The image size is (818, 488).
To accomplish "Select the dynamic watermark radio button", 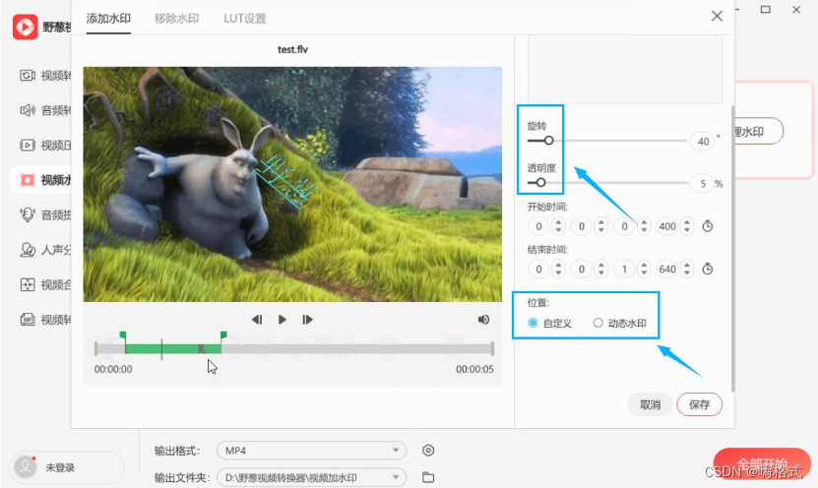I will [598, 324].
